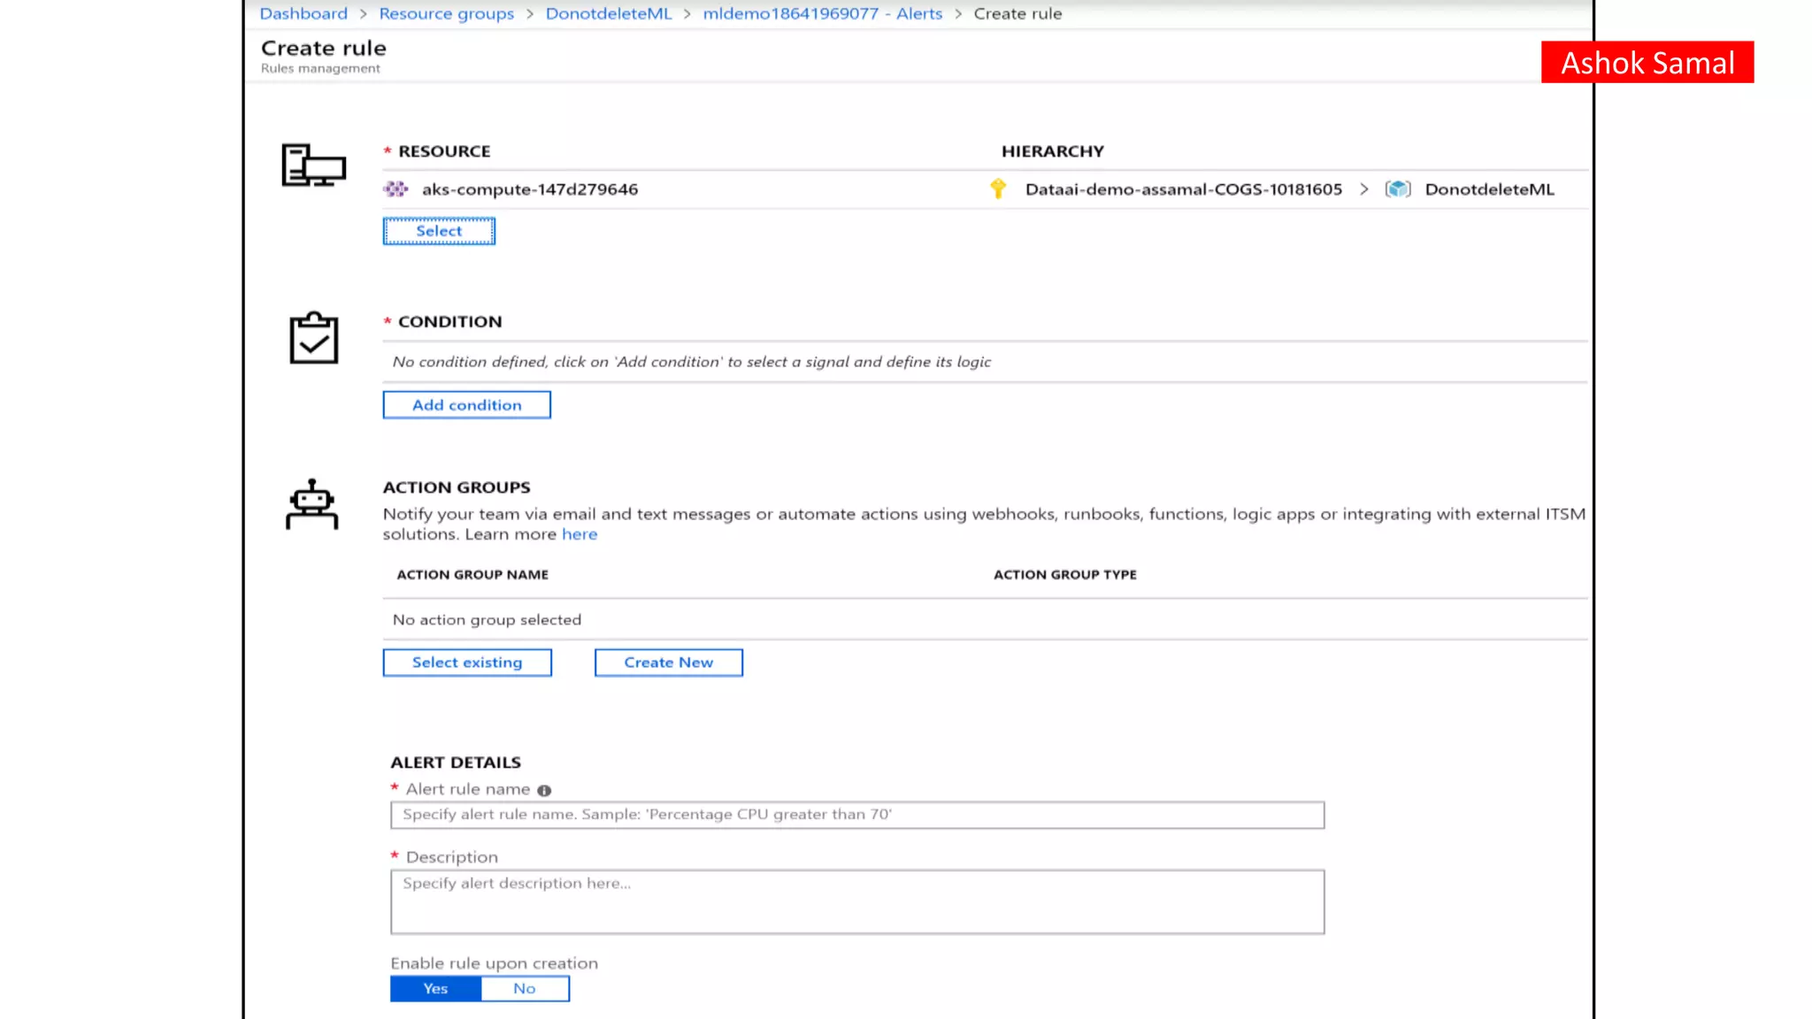The width and height of the screenshot is (1812, 1019).
Task: Click the aks-compute cluster resource icon
Action: point(395,189)
